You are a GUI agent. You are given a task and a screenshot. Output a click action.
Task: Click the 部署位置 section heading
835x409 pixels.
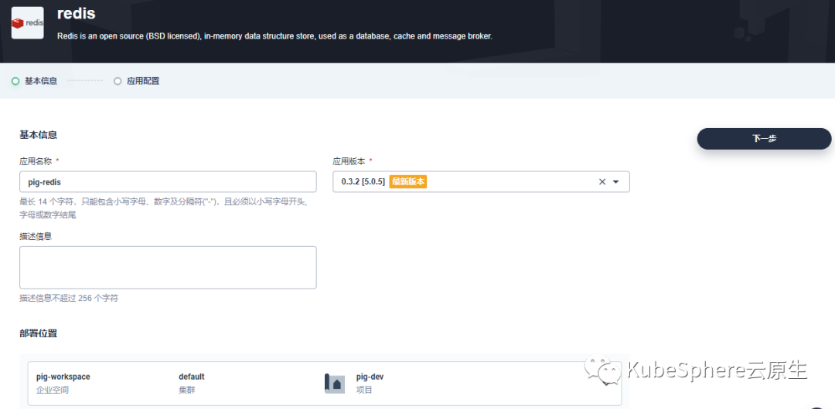(39, 333)
